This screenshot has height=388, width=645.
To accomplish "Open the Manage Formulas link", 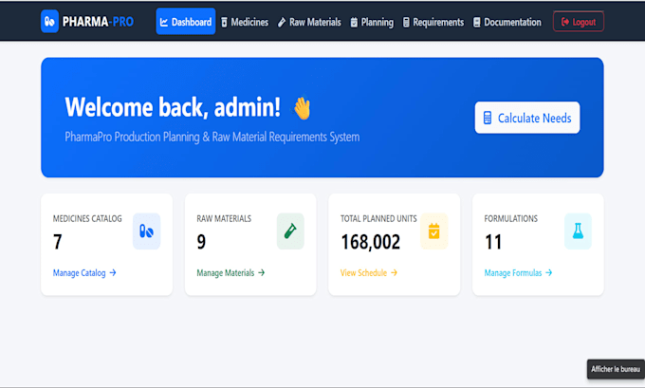I will [x=518, y=273].
